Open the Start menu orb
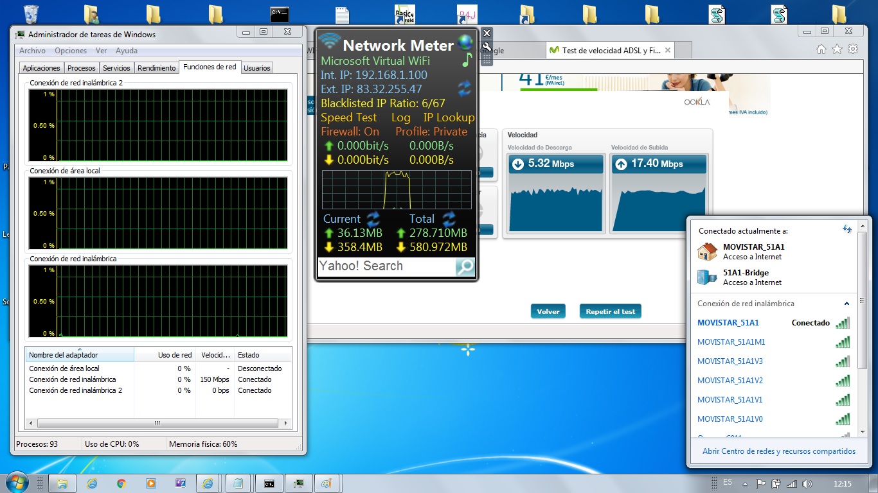Screen dimensions: 878x493 (17, 482)
